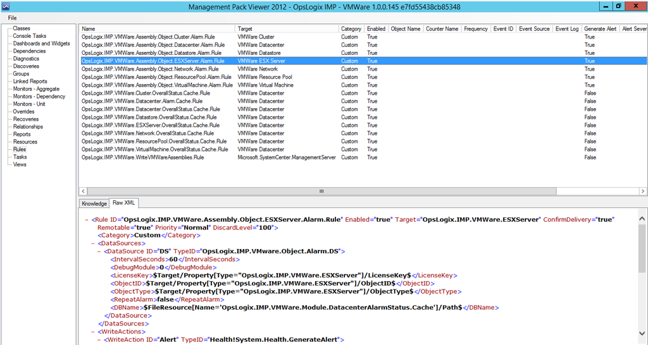Open Dashboards and Widgets tree node

tap(41, 44)
